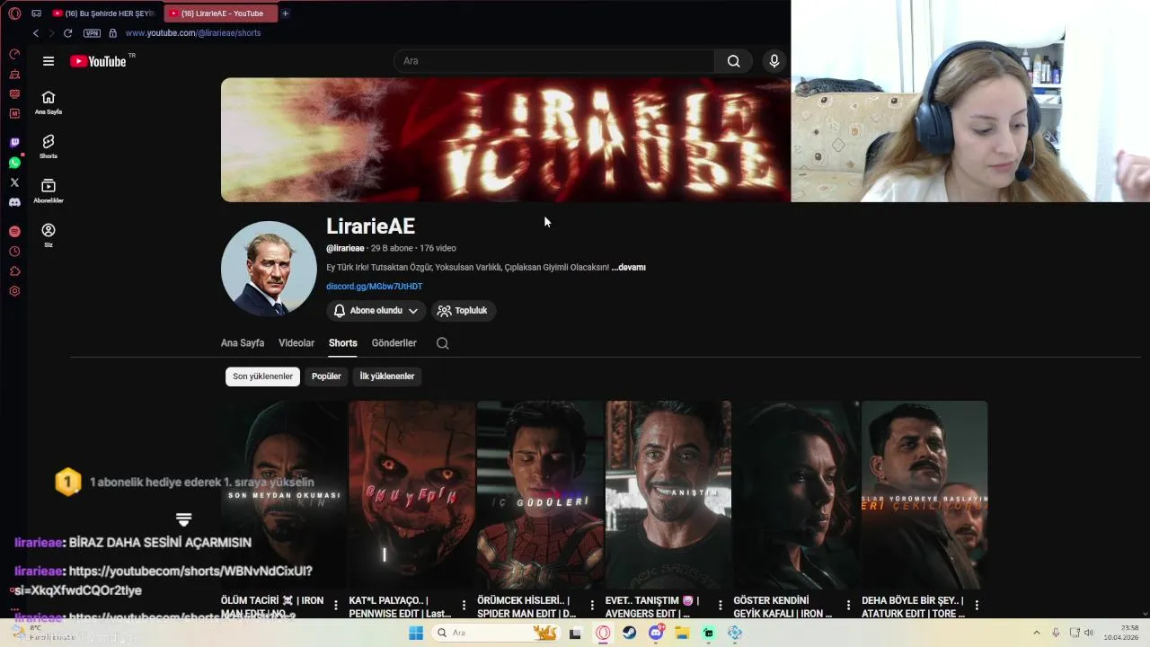Open X (Twitter) in Opera sidebar
Viewport: 1150px width, 647px height.
14,182
